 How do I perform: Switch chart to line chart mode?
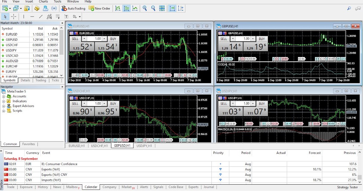(x=135, y=8)
